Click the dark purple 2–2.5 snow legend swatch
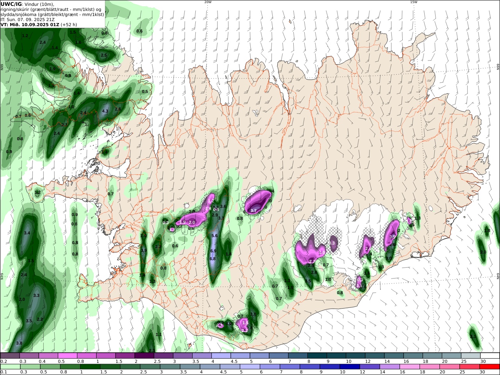The width and height of the screenshot is (500, 375). tap(144, 356)
